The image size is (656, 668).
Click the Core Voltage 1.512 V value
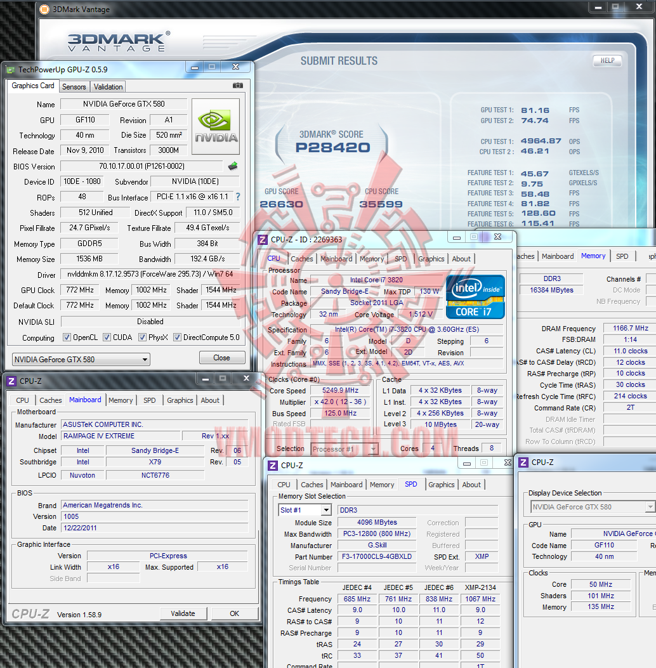(x=421, y=315)
